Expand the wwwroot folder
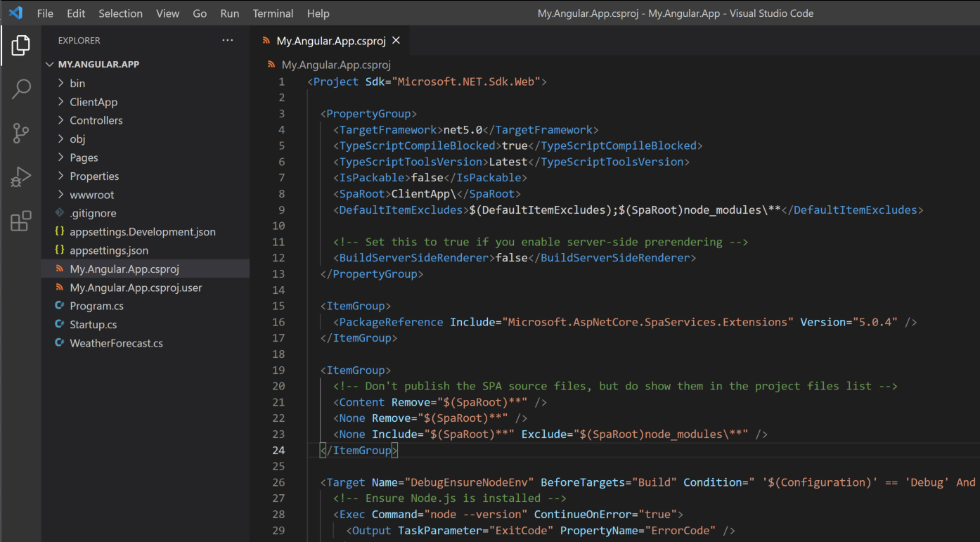Image resolution: width=980 pixels, height=542 pixels. point(91,195)
